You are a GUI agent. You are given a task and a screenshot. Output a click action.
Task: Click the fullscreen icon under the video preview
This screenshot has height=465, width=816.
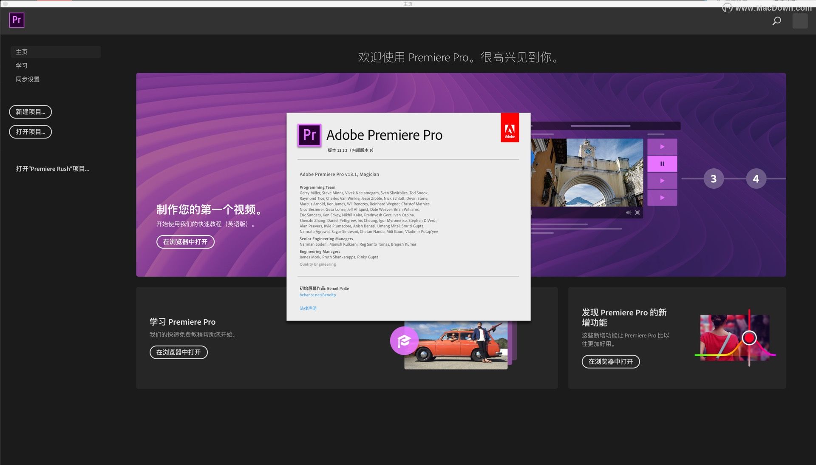637,213
